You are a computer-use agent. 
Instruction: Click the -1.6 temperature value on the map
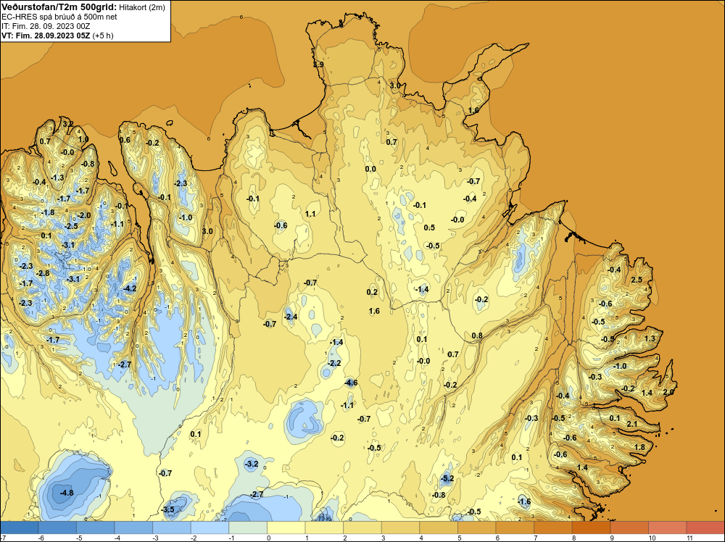tap(524, 501)
